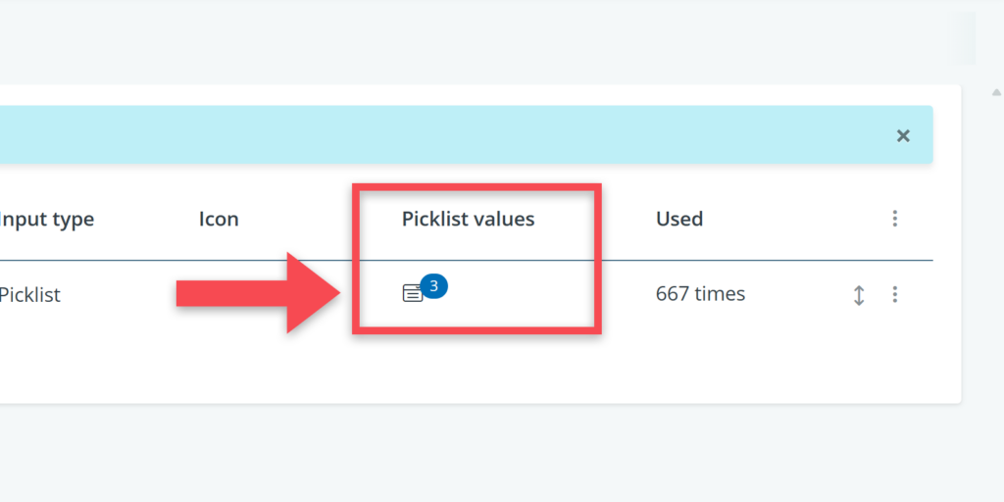1004x502 pixels.
Task: Select the Picklist input type cell
Action: click(29, 294)
